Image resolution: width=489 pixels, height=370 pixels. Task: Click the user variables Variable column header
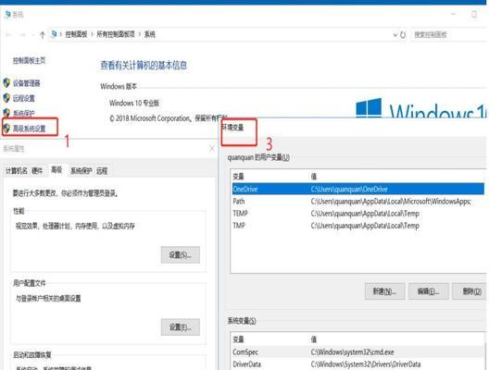click(238, 177)
